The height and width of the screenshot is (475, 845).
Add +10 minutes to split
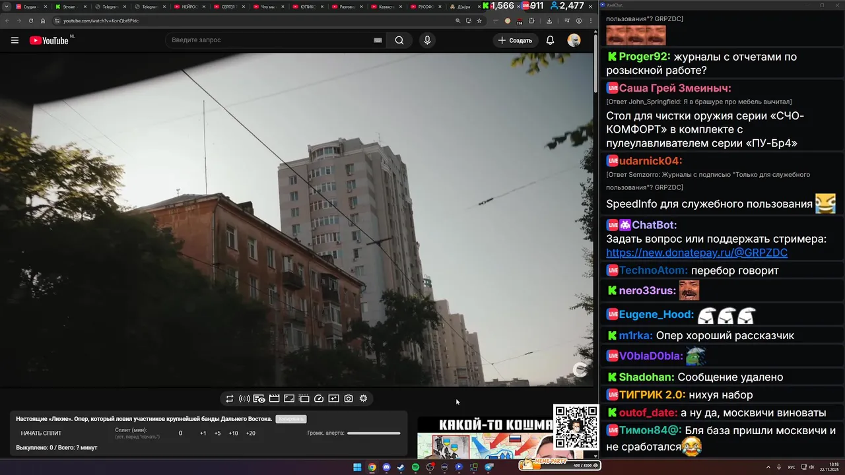pyautogui.click(x=233, y=433)
